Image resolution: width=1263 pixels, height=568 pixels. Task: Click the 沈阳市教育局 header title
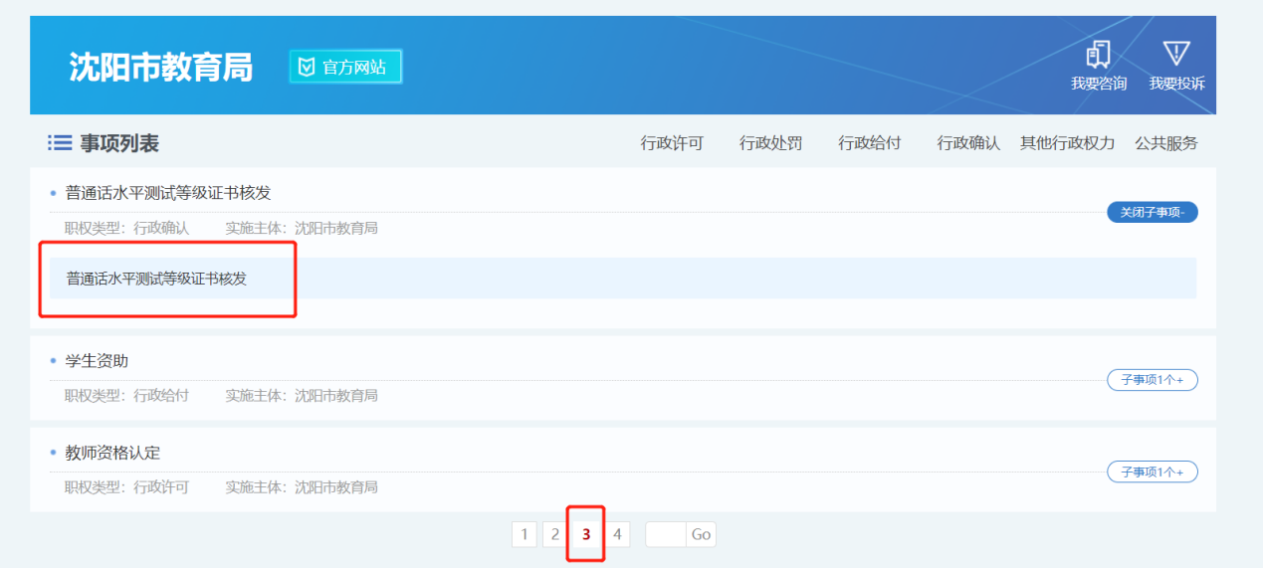[x=160, y=68]
